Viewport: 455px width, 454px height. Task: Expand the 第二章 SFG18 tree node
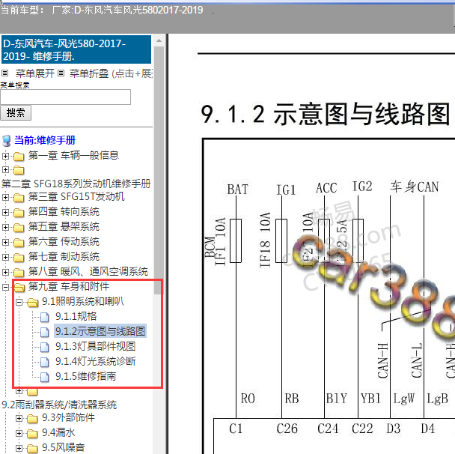coord(5,169)
